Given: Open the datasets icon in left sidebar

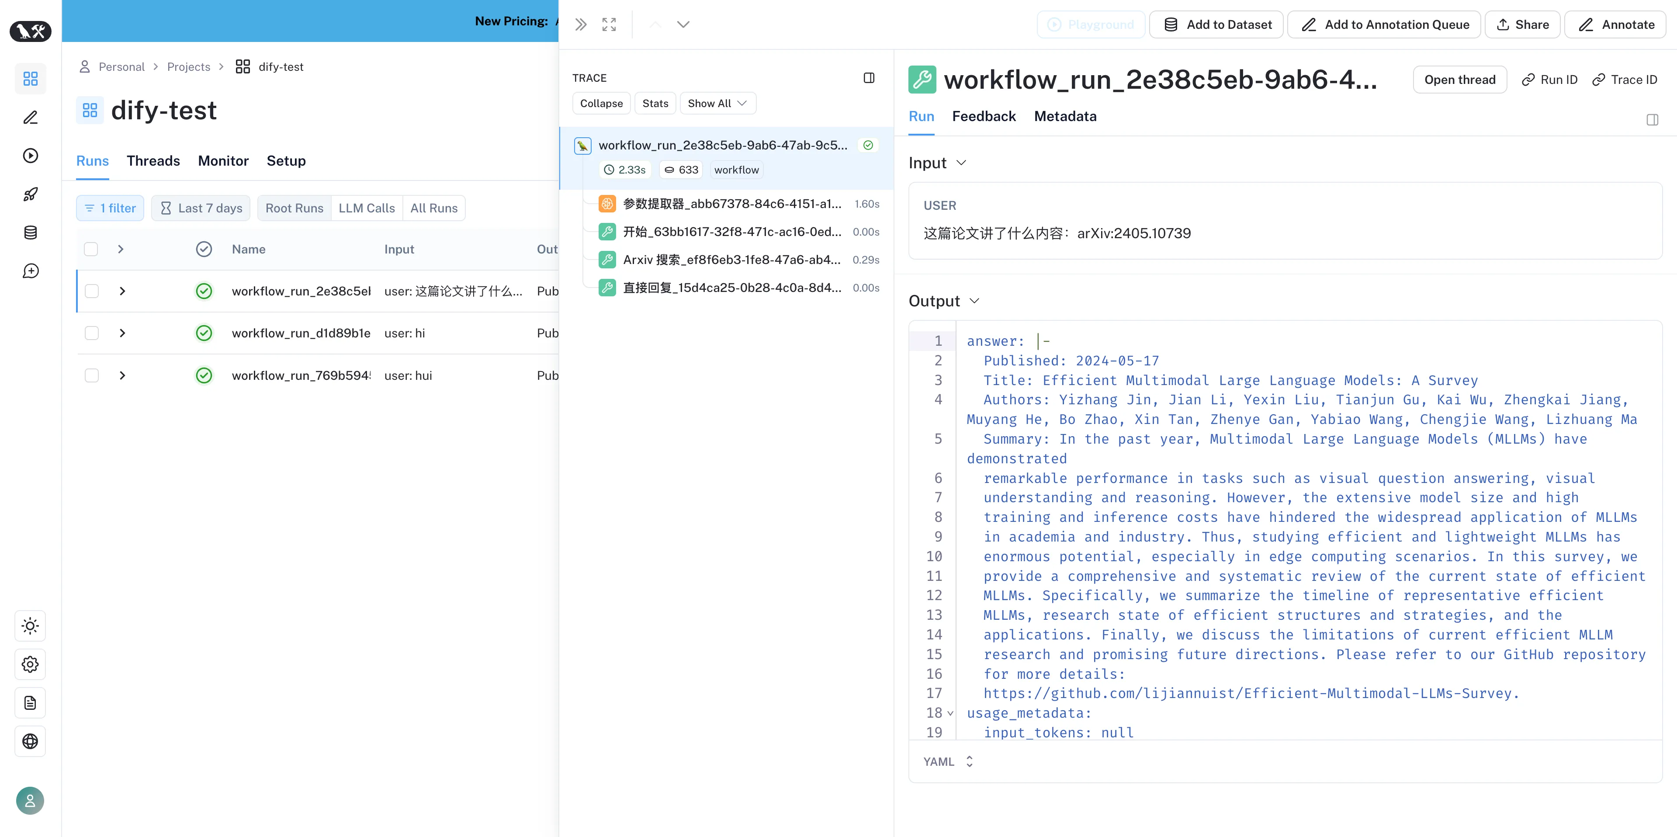Looking at the screenshot, I should (x=30, y=233).
